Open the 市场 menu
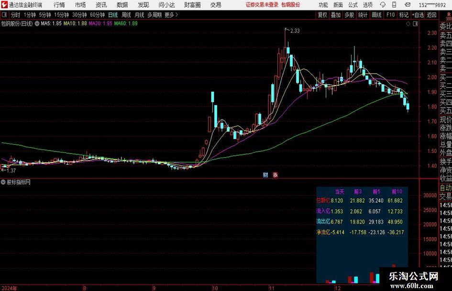The image size is (452, 291). pos(80,5)
